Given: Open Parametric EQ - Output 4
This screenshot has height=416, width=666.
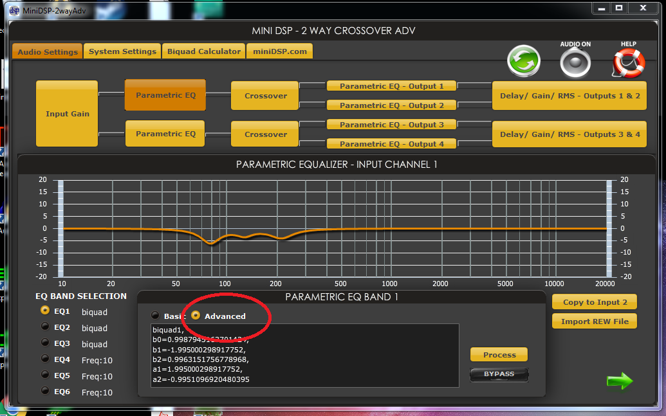Looking at the screenshot, I should tap(392, 143).
